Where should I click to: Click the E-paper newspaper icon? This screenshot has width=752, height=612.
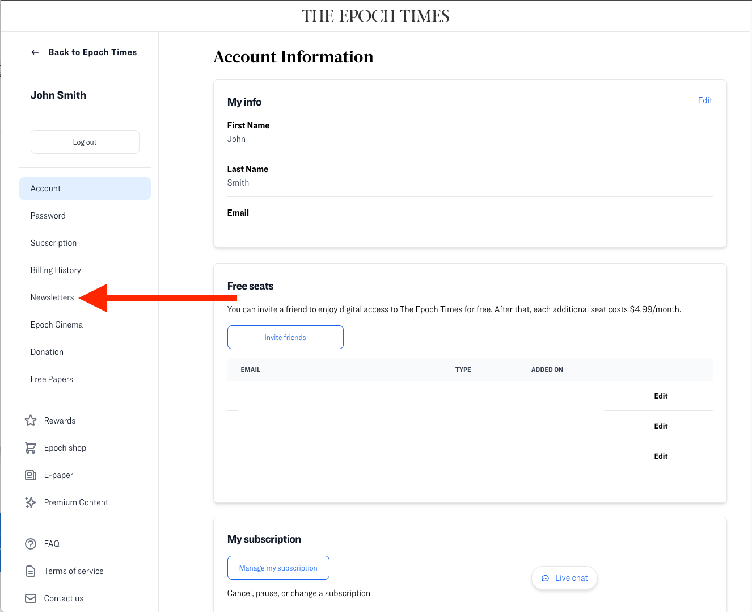click(x=31, y=475)
